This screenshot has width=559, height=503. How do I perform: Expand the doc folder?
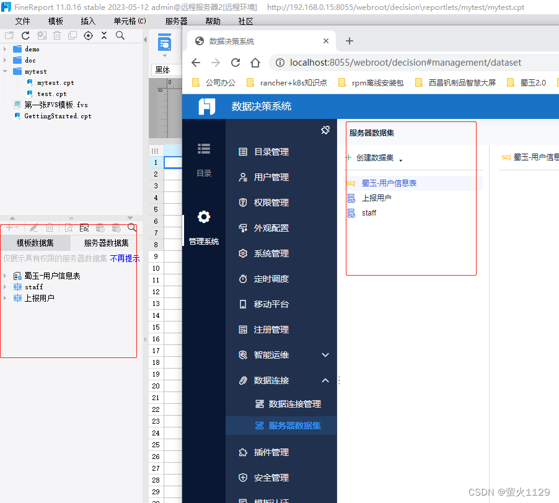(x=5, y=60)
